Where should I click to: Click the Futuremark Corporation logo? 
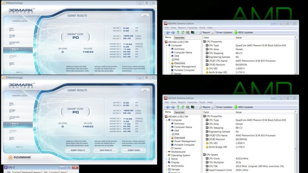tap(20, 157)
